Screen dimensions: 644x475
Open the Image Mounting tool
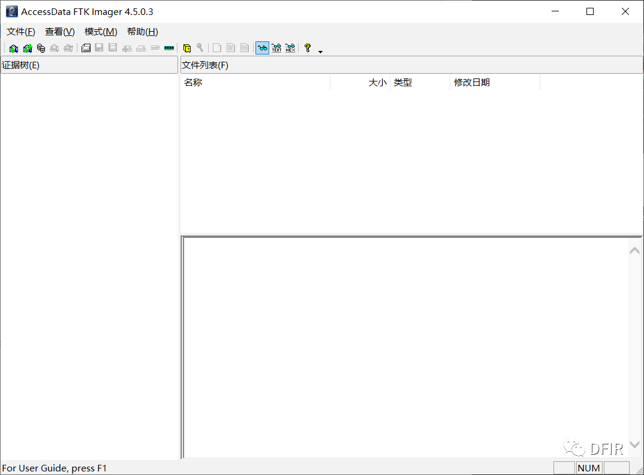click(x=41, y=49)
